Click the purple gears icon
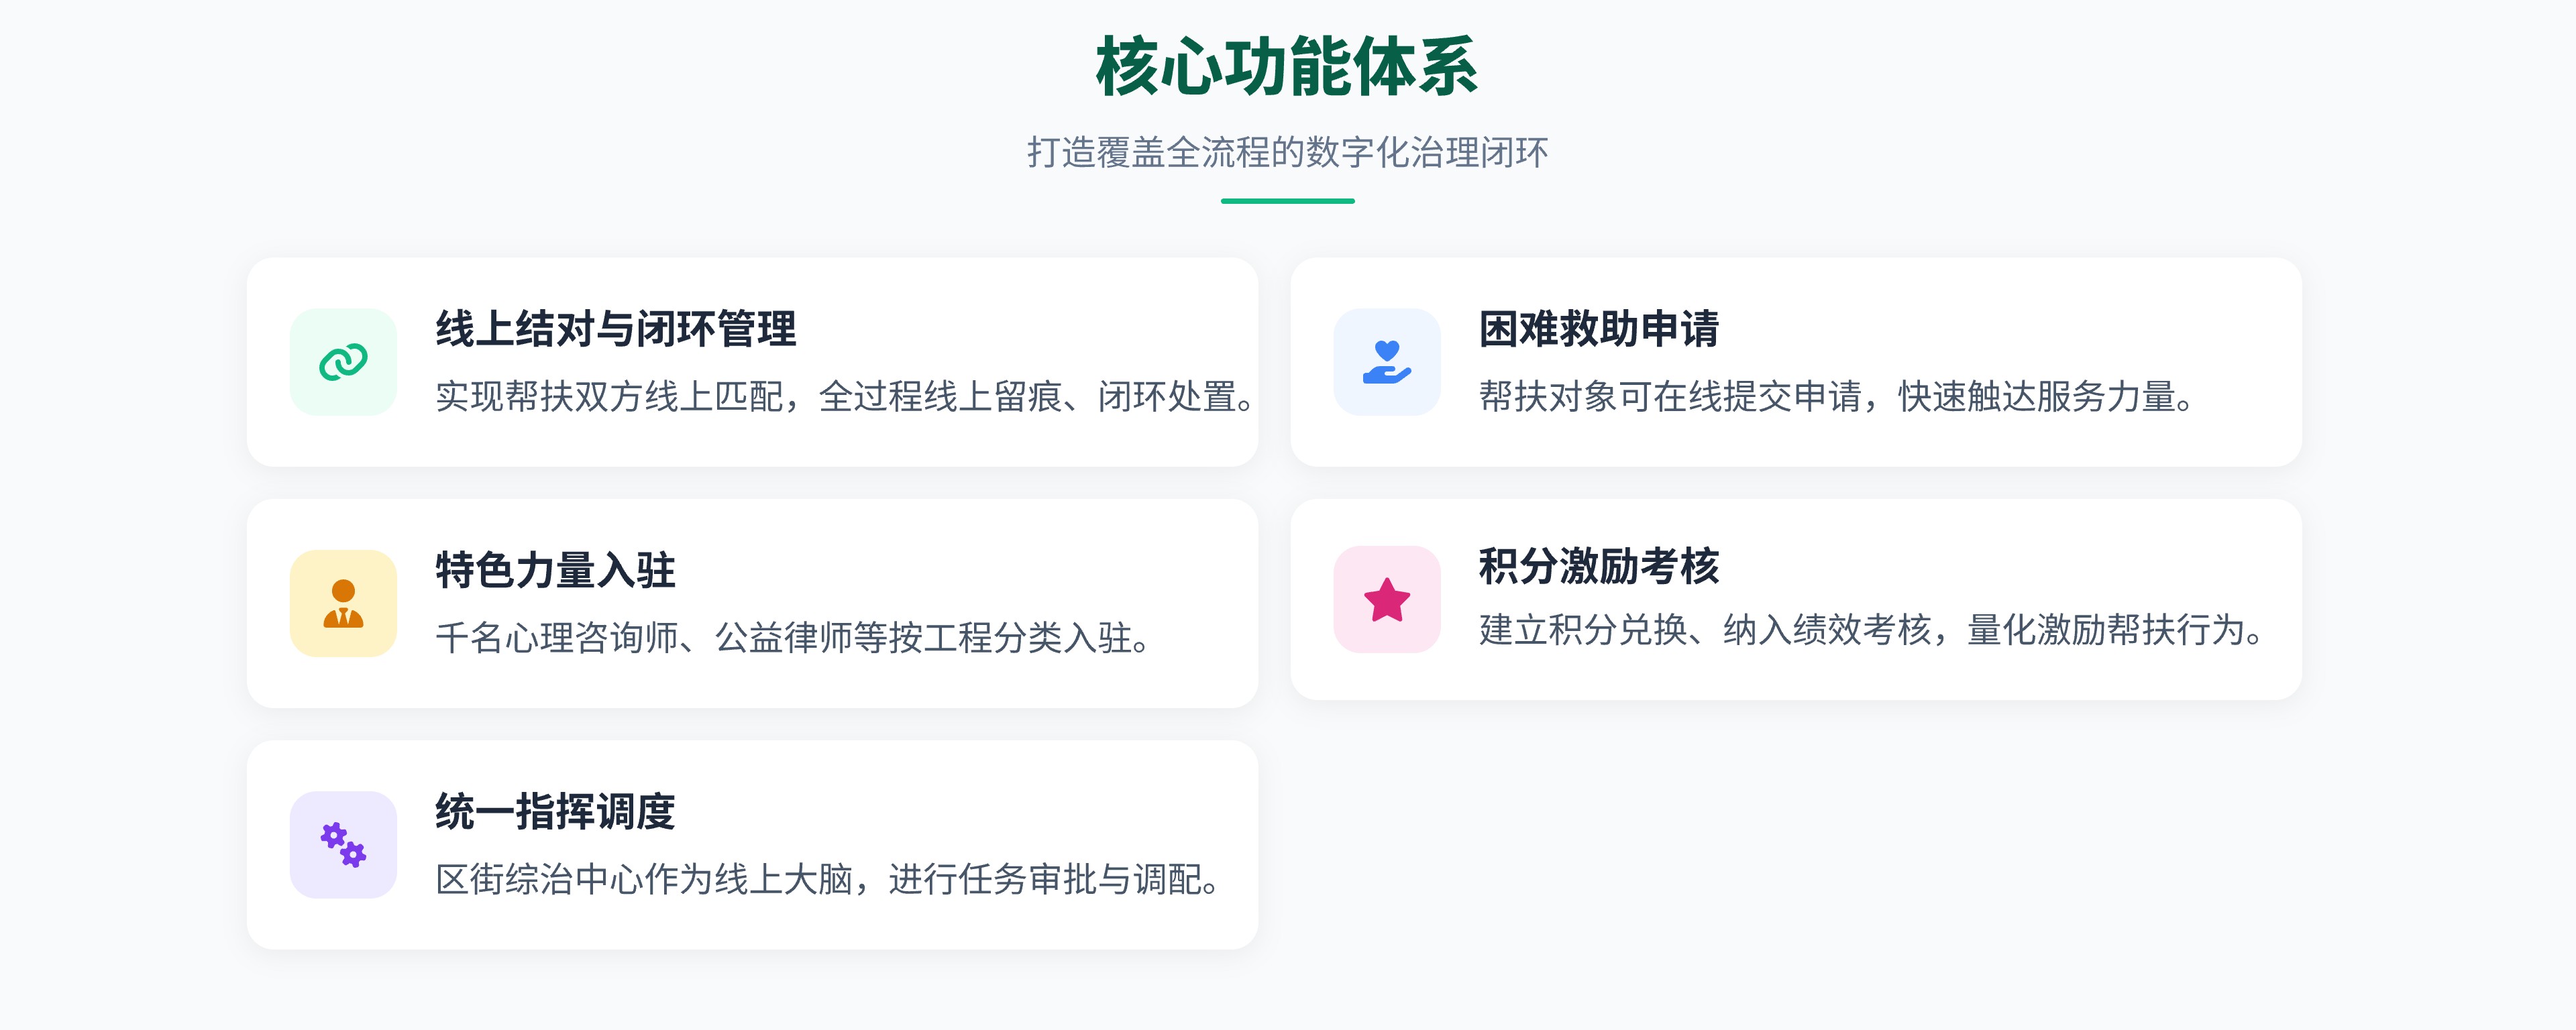 [343, 845]
